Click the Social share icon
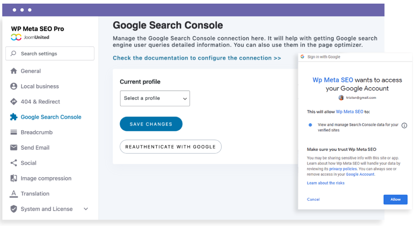 (13, 163)
